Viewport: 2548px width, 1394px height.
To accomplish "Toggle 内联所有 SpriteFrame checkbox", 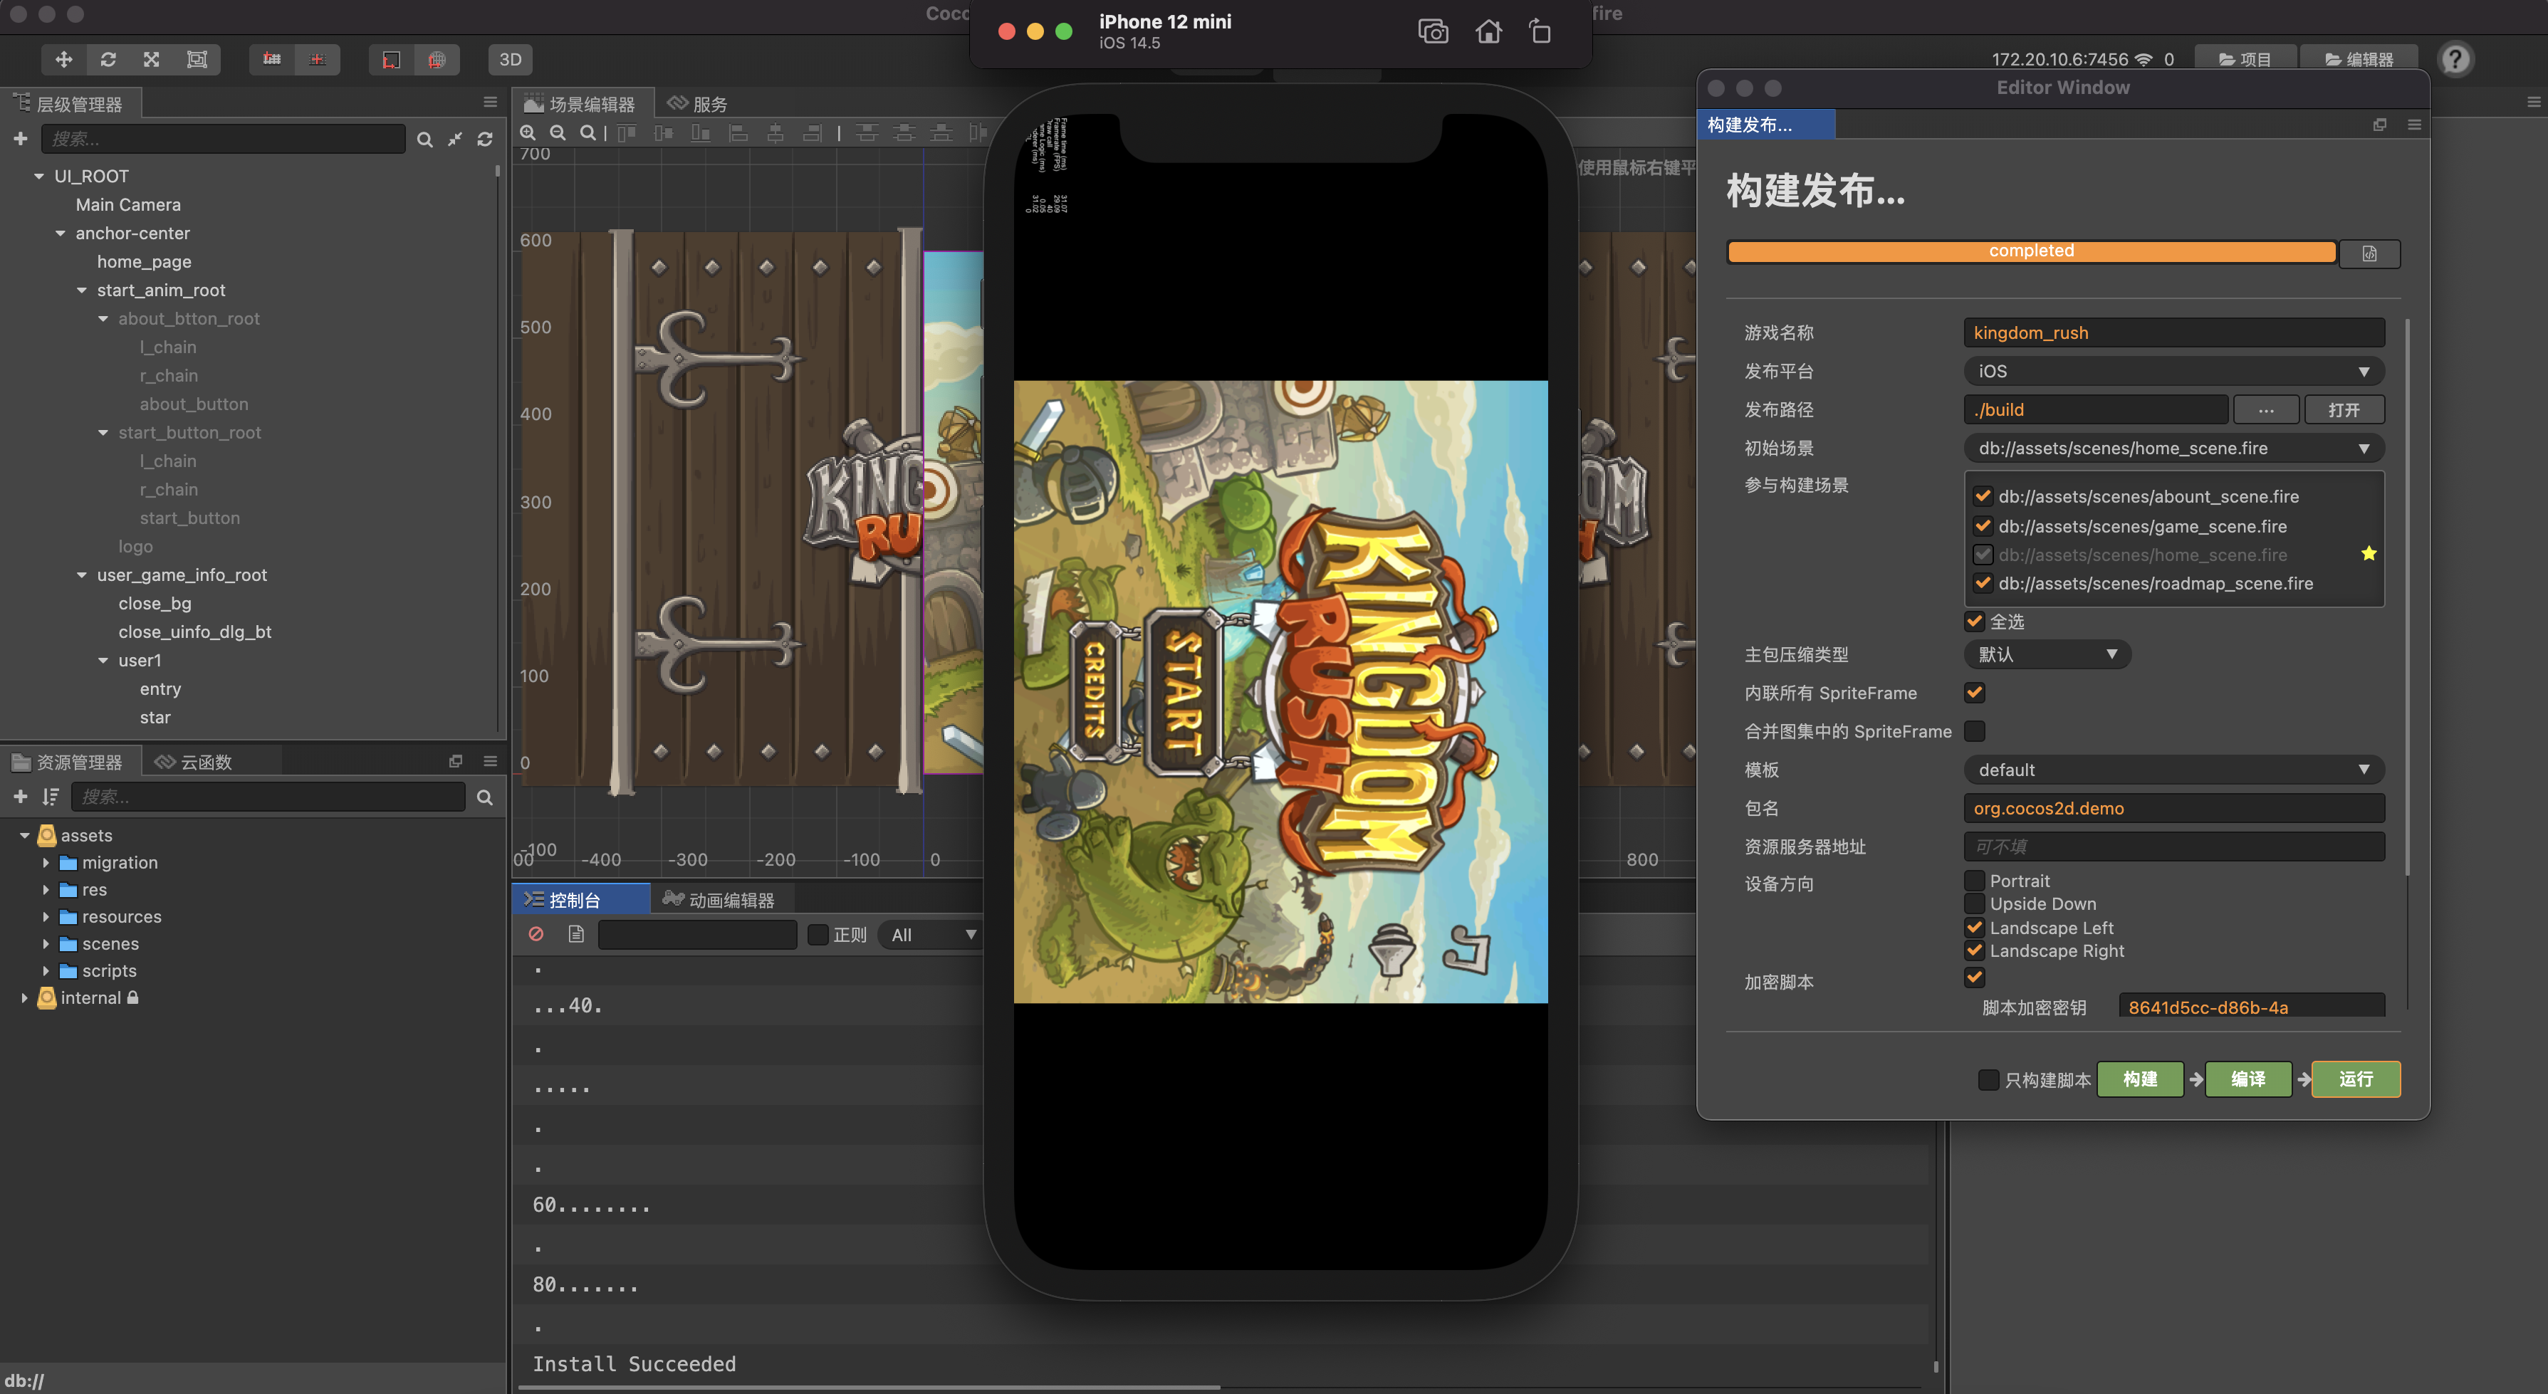I will pyautogui.click(x=1974, y=693).
